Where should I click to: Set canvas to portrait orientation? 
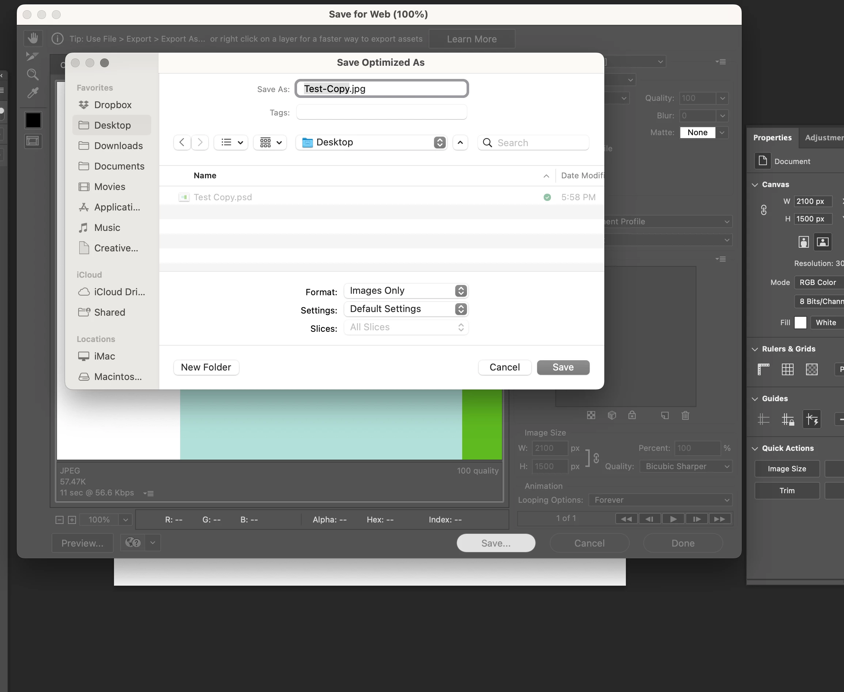click(x=803, y=242)
